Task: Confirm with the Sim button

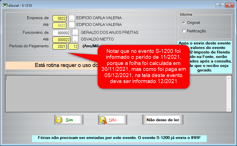Action: pos(69,120)
